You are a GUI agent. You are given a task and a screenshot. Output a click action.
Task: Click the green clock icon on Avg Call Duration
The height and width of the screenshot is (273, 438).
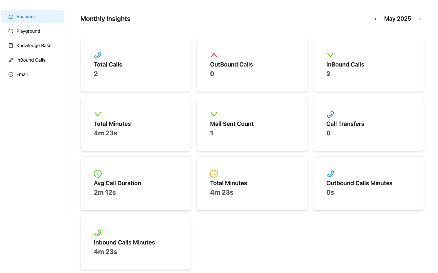(x=97, y=173)
